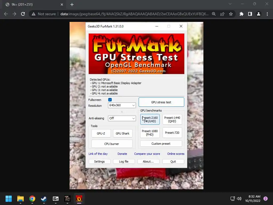Click the Not secure warning icon
The width and height of the screenshot is (273, 205).
click(34, 14)
